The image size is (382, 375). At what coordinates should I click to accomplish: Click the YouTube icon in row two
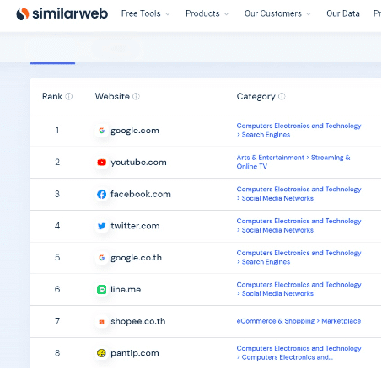(101, 163)
